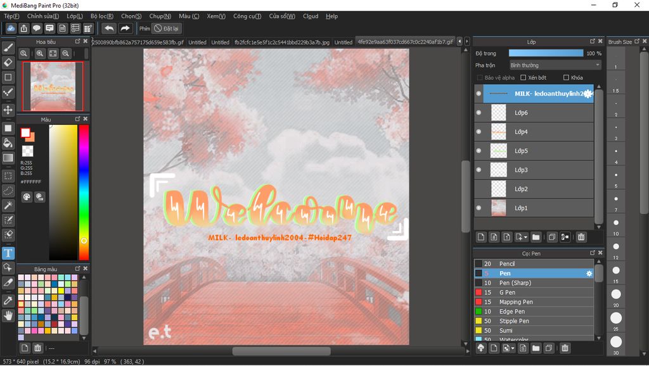Image resolution: width=649 pixels, height=366 pixels.
Task: Select the Magic Wand tool
Action: click(8, 206)
